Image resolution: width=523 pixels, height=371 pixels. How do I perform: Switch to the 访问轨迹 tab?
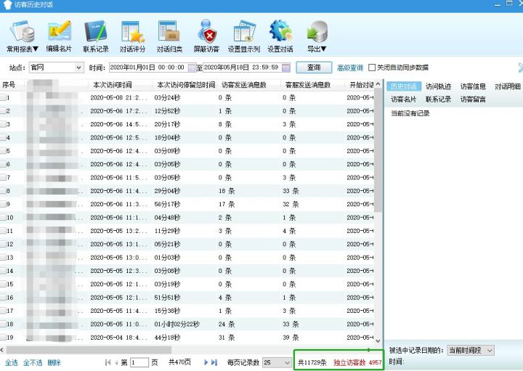(438, 86)
